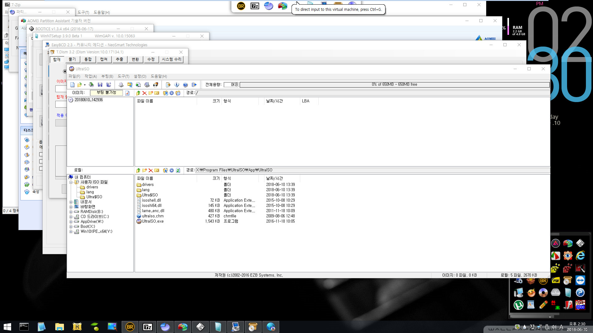Image resolution: width=593 pixels, height=333 pixels.
Task: Click the 650MB capacity usage bar
Action: (x=394, y=84)
